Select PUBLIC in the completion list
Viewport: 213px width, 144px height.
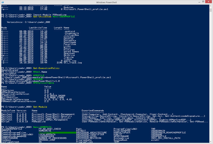pyautogui.click(x=118, y=134)
